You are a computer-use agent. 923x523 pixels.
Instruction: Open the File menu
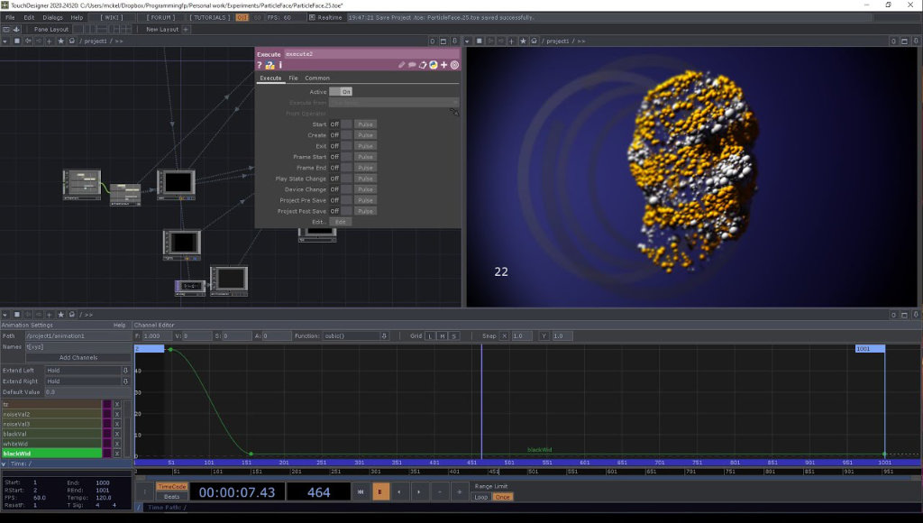10,18
